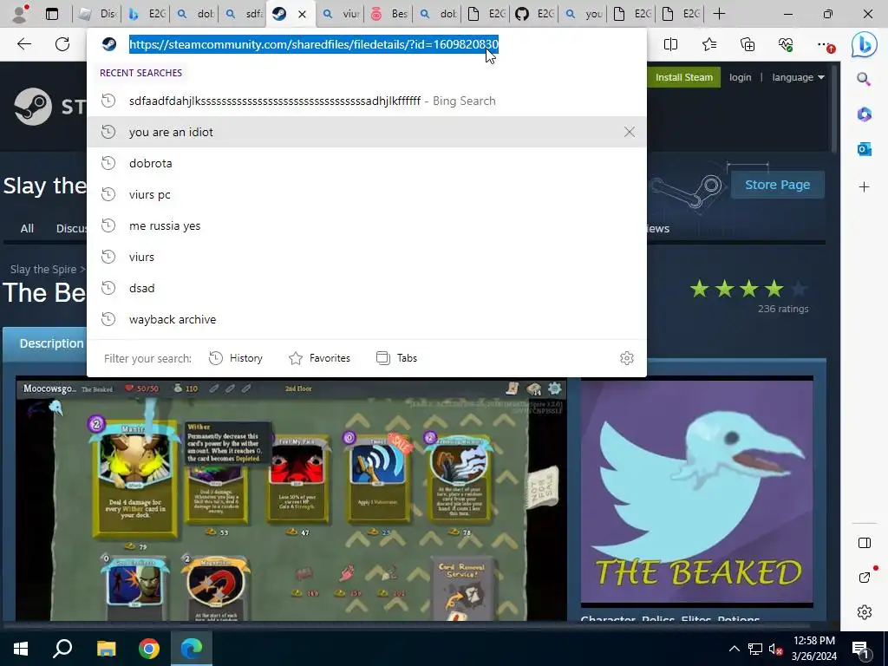Open a new browser tab
The height and width of the screenshot is (666, 888).
click(x=719, y=14)
